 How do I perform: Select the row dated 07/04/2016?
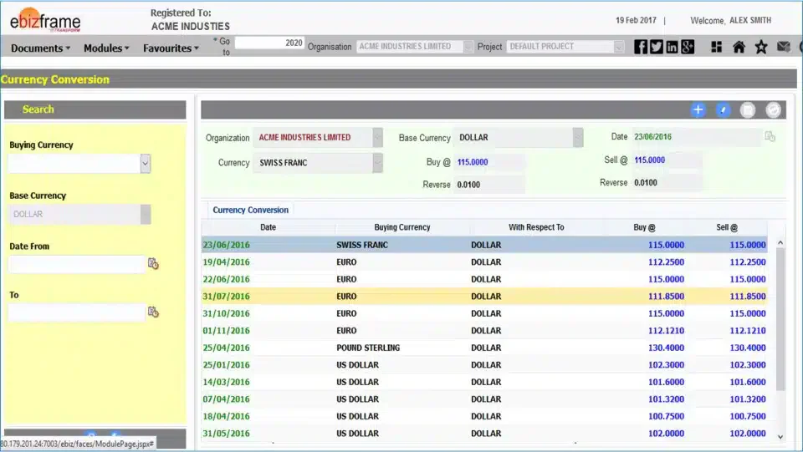484,399
